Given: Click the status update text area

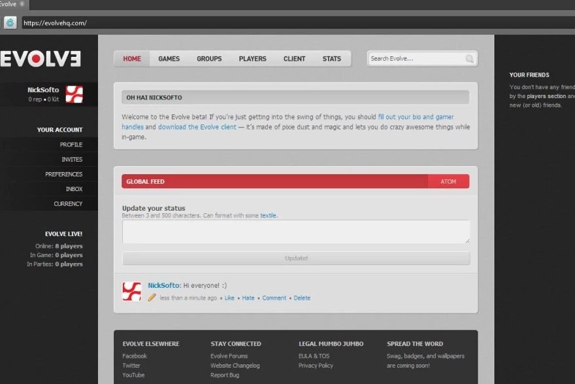Looking at the screenshot, I should point(295,232).
